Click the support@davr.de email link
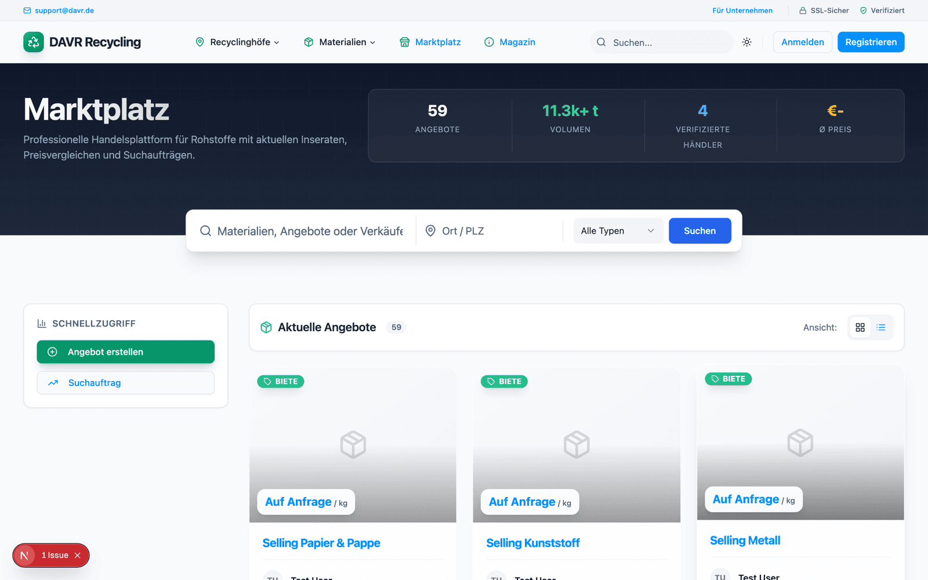928x580 pixels. click(59, 10)
